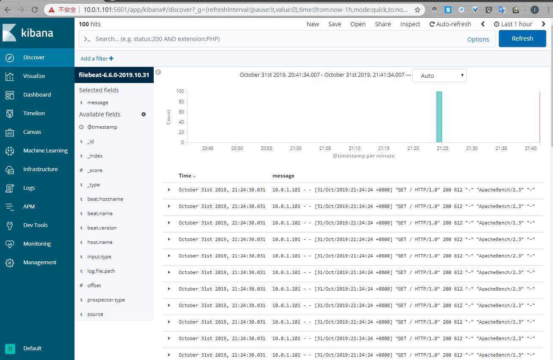553x360 pixels.
Task: Click the plus icon beside Add a filter
Action: [111, 58]
